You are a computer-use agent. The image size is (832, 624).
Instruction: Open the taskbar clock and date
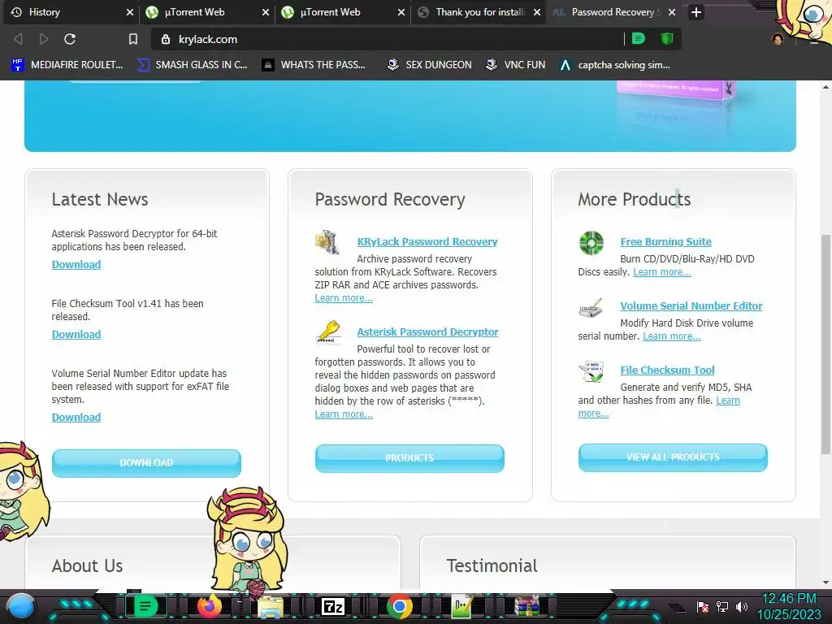coord(789,606)
